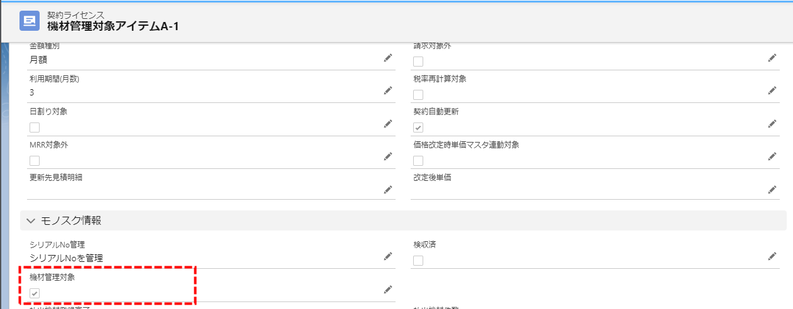Edit 機材管理対象 via its pencil icon
This screenshot has height=309, width=793.
[388, 290]
